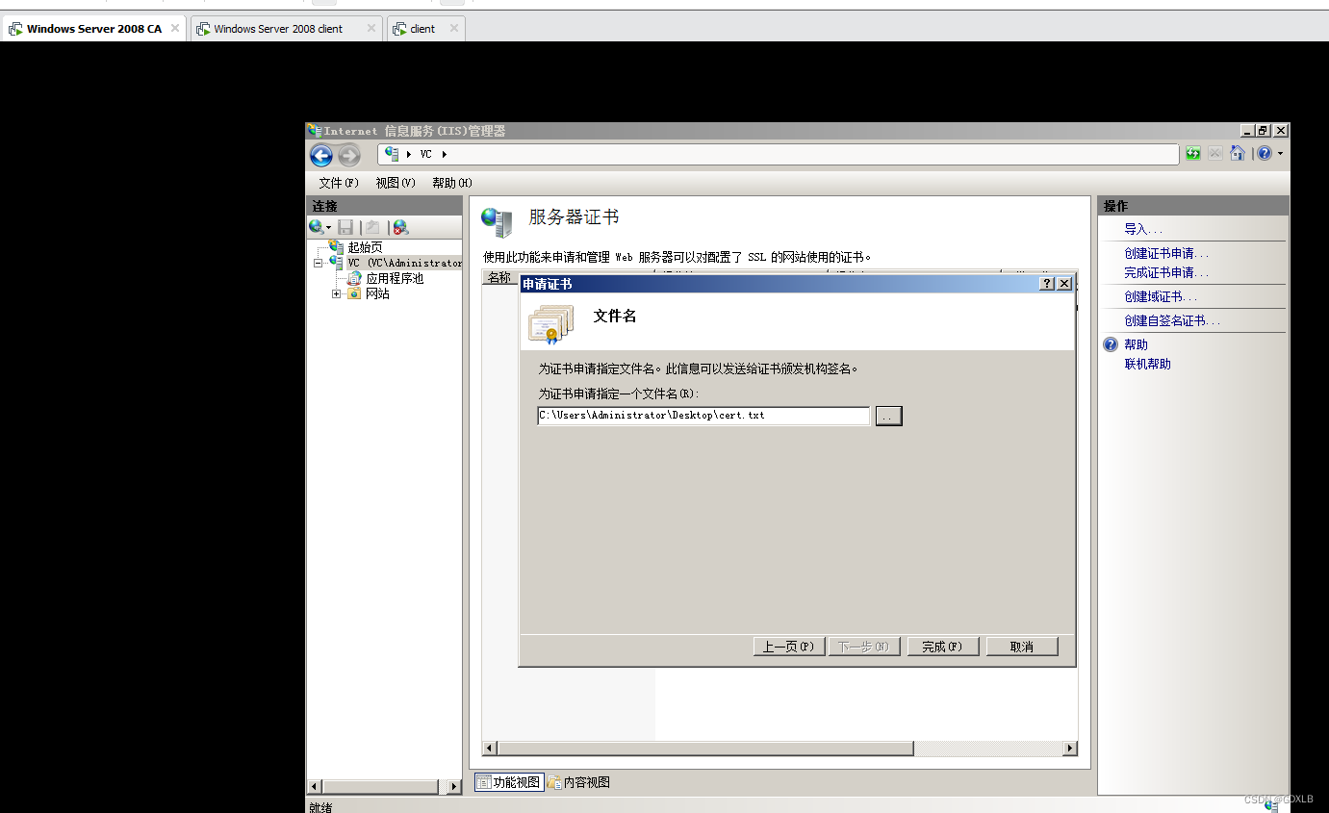Click the 上一页(P) button
This screenshot has width=1329, height=813.
pyautogui.click(x=788, y=647)
